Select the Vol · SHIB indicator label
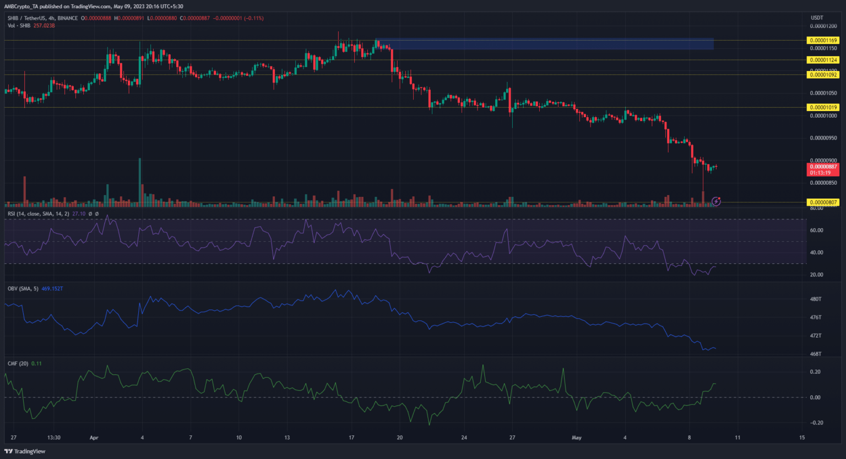 19,25
